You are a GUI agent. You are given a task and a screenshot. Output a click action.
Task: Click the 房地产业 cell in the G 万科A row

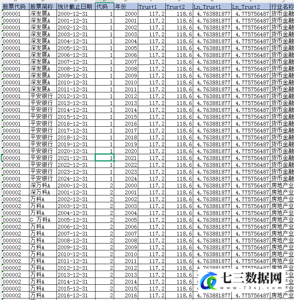click(x=282, y=220)
